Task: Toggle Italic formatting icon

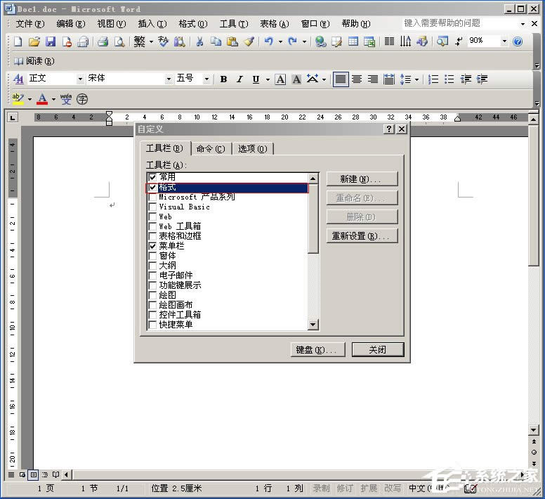Action: point(239,79)
